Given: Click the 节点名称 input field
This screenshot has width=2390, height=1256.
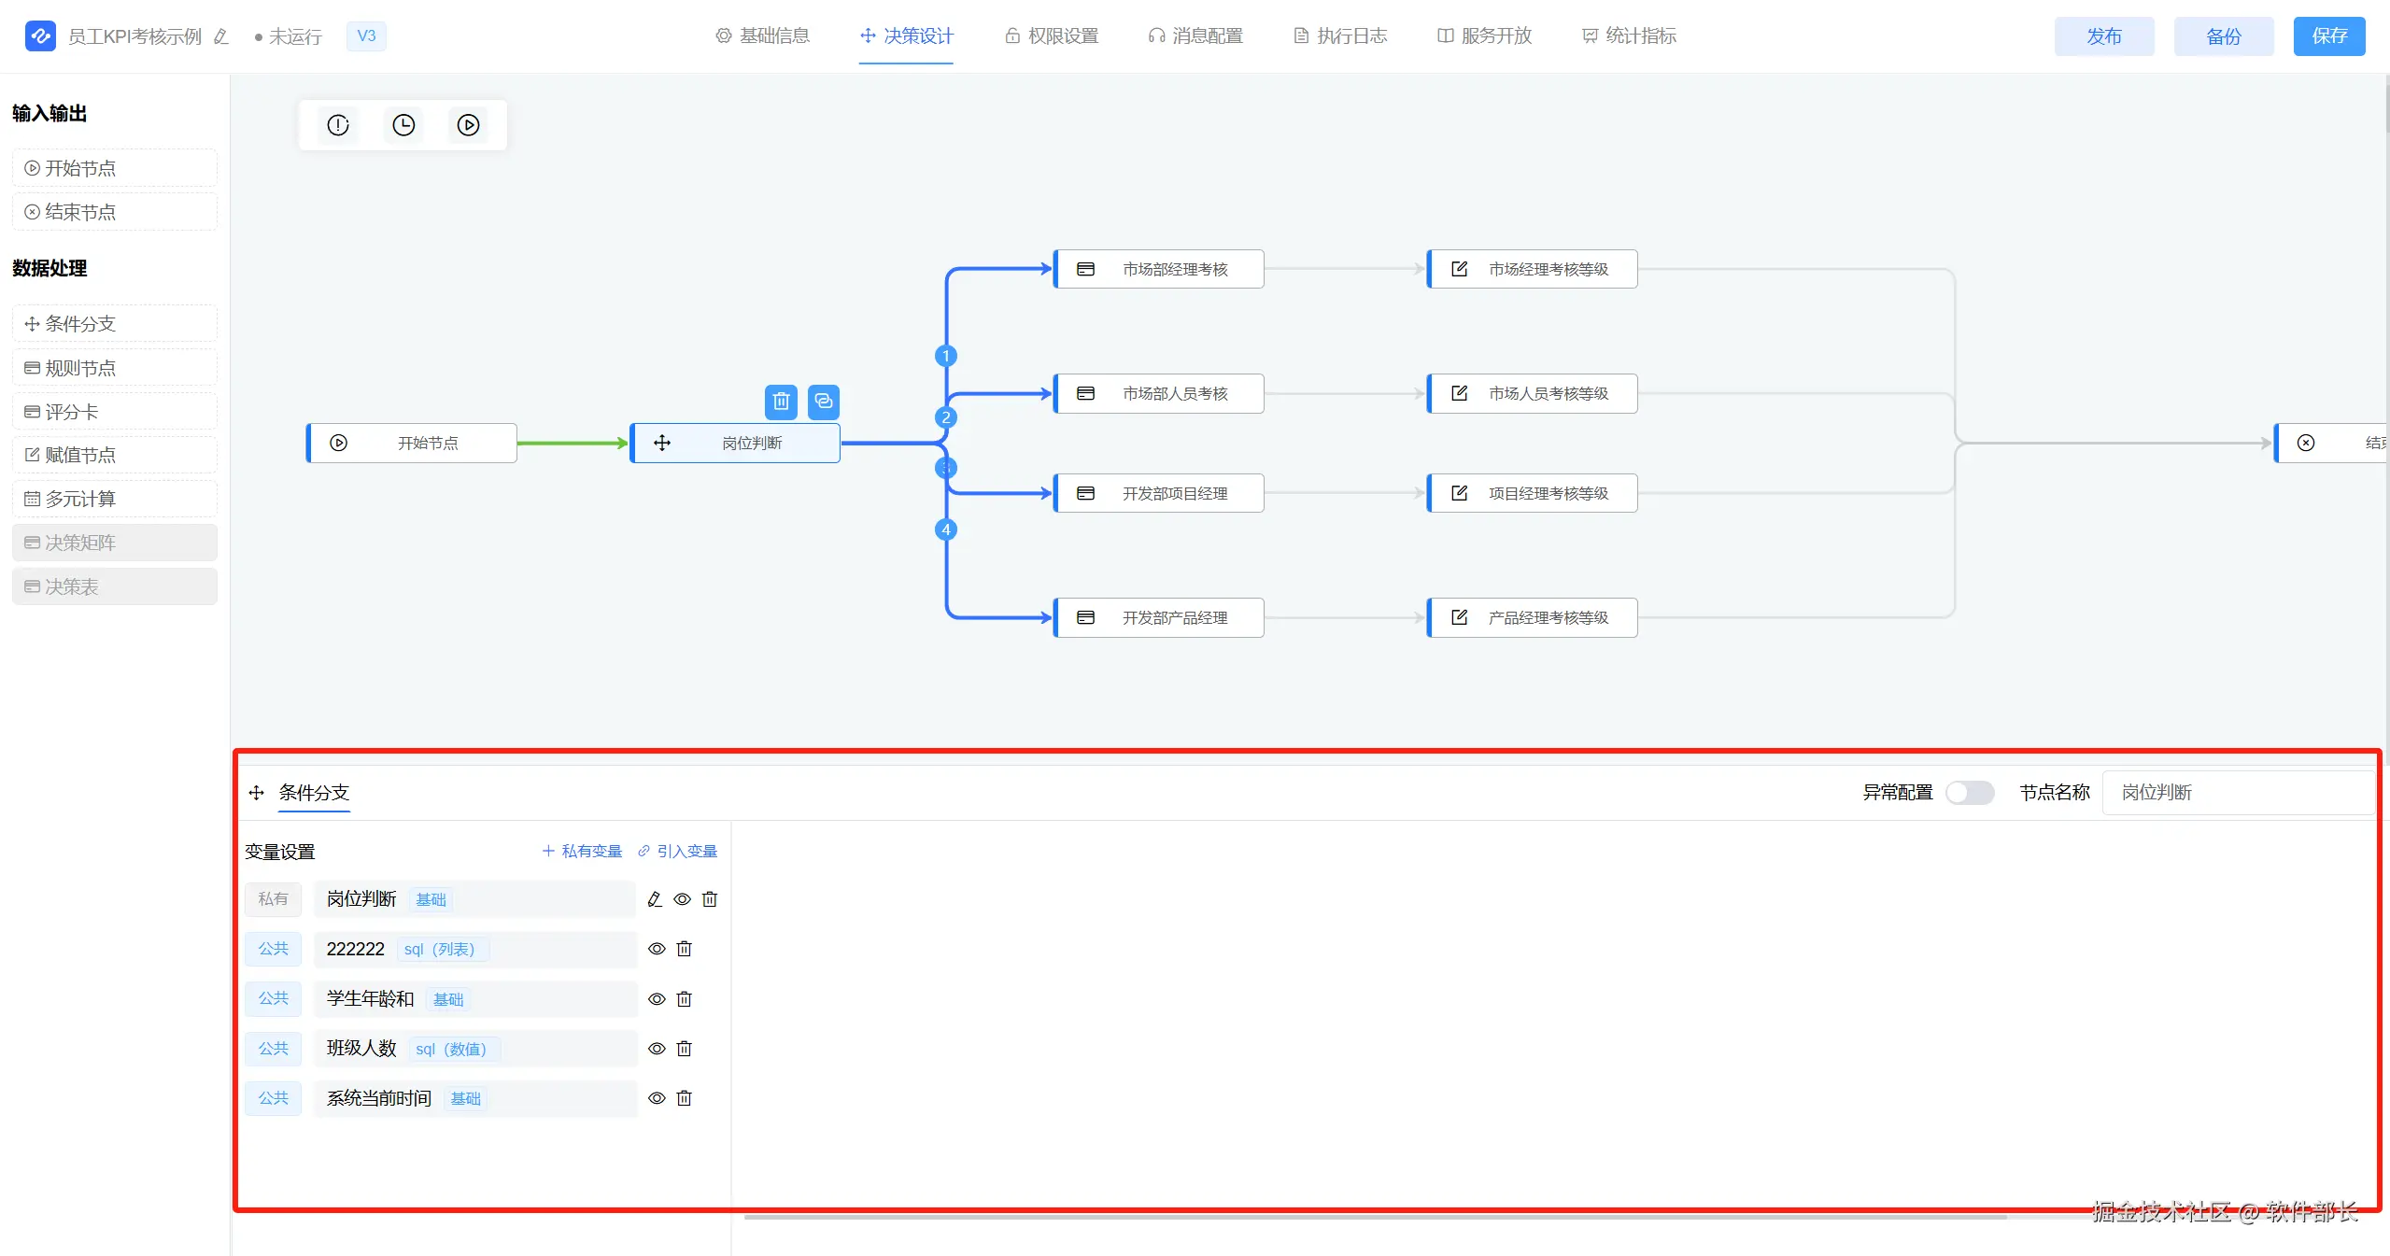Looking at the screenshot, I should 2237,793.
